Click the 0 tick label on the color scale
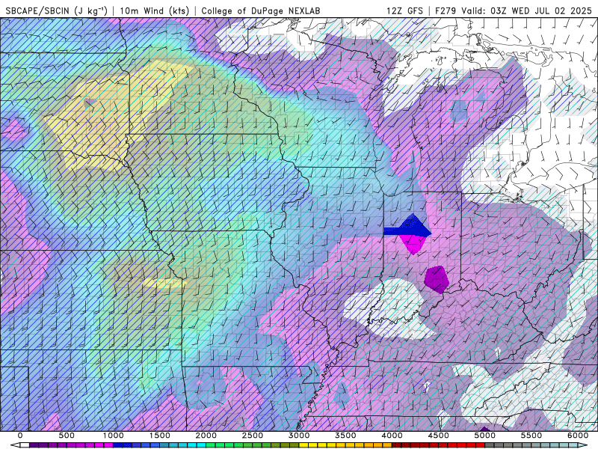Screen dimensions: 598x449 [20, 436]
